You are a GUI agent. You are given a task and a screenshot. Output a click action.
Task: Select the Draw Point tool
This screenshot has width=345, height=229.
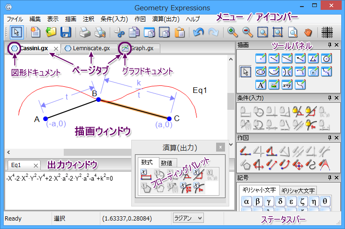[x=262, y=59]
